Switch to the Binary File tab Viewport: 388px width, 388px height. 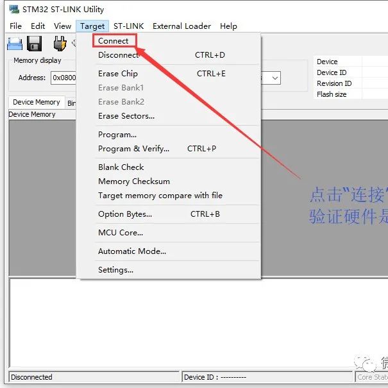click(71, 103)
